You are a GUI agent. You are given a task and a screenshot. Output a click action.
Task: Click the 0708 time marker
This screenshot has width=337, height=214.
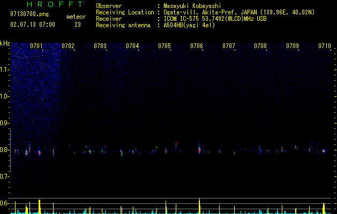point(260,46)
